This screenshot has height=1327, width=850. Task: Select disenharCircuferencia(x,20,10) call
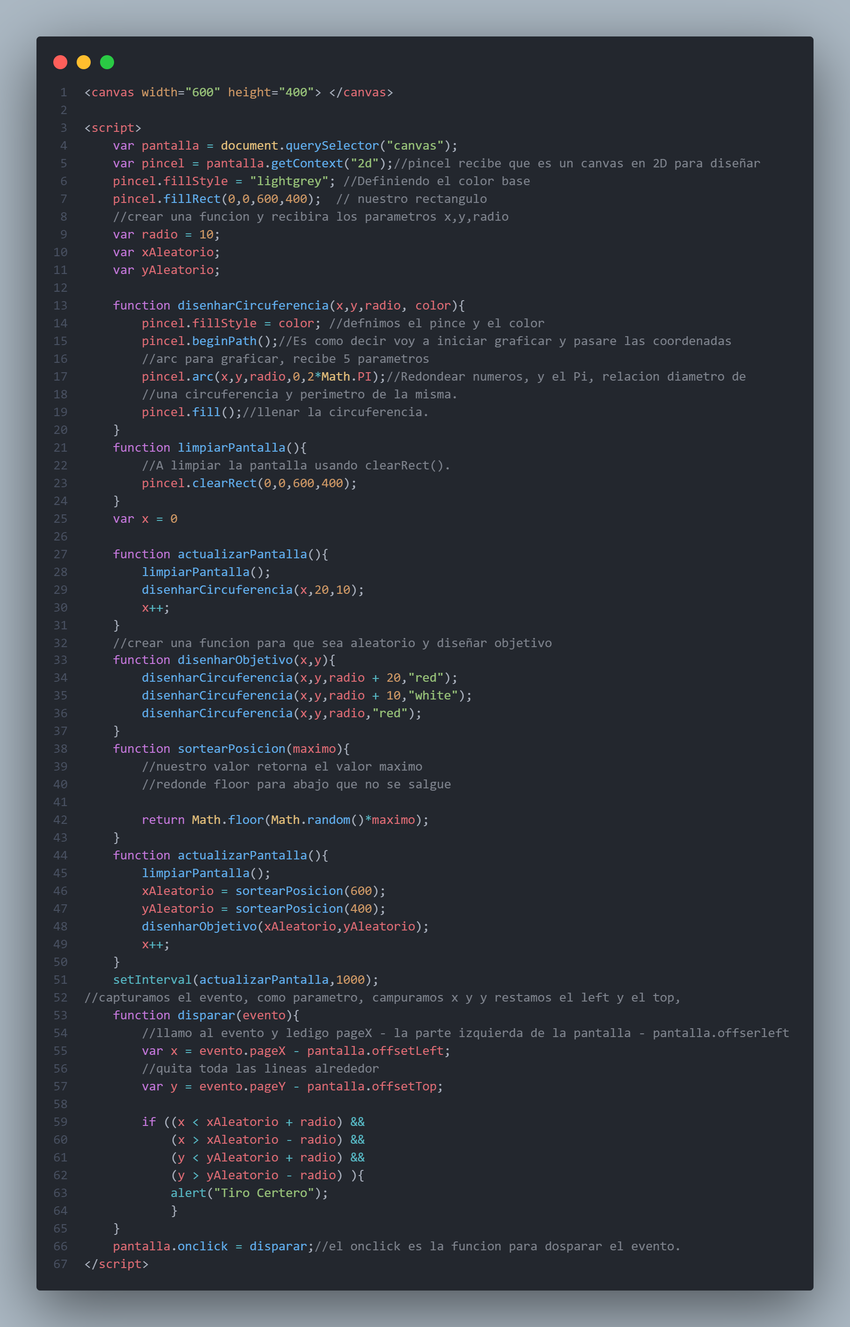pos(253,590)
